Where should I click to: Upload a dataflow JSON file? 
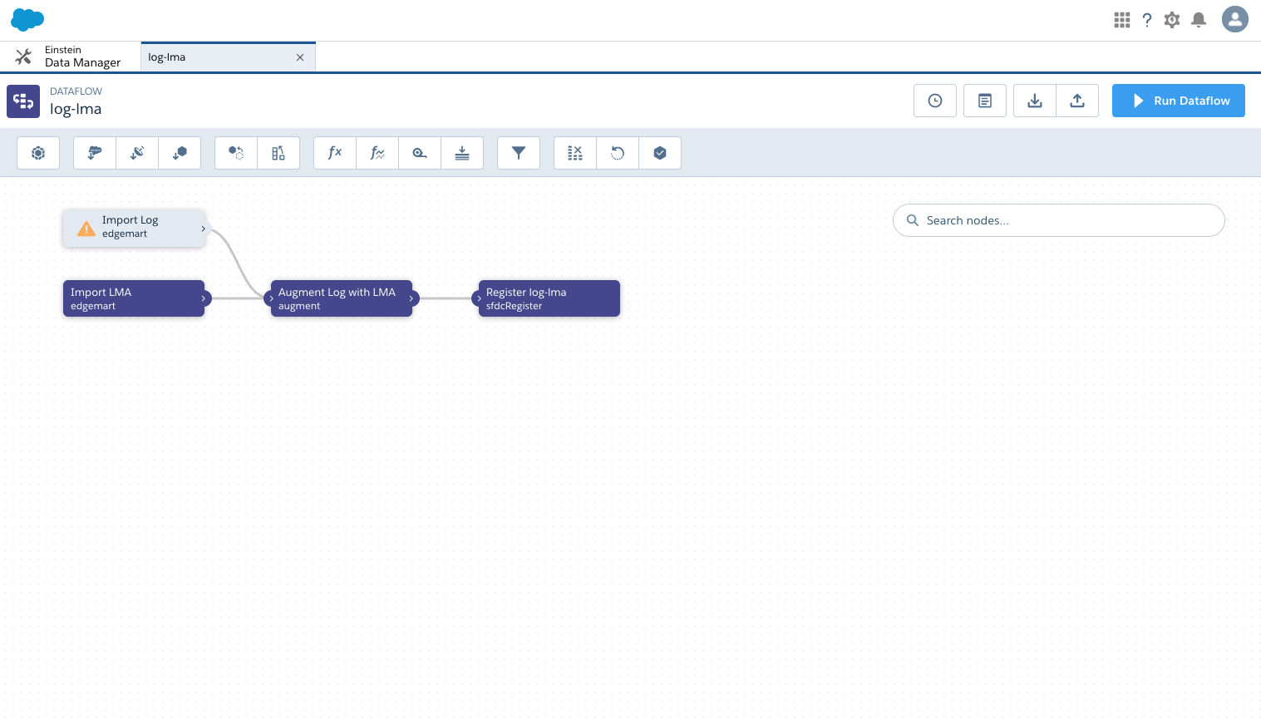click(1077, 101)
